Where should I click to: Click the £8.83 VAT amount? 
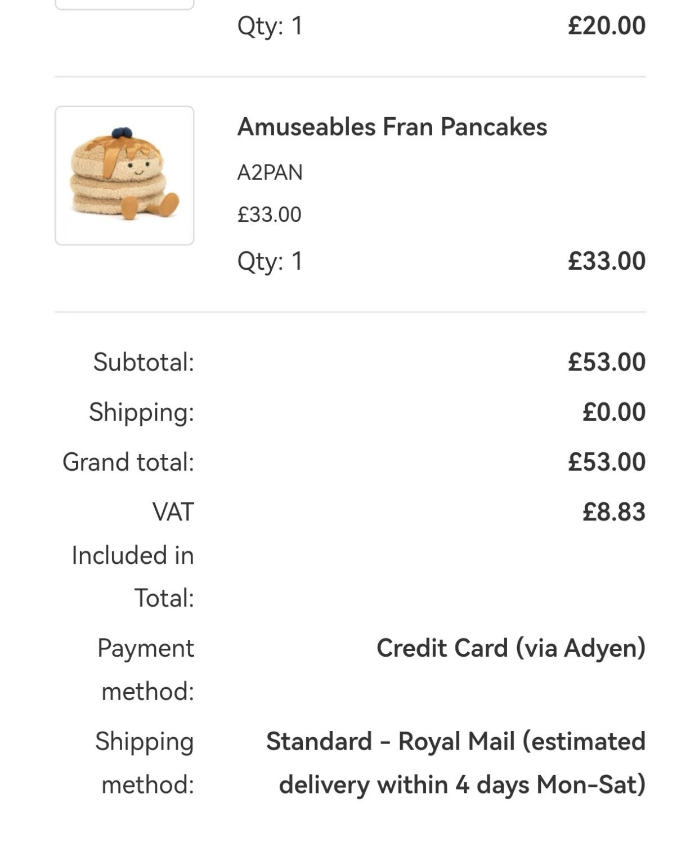click(x=614, y=512)
